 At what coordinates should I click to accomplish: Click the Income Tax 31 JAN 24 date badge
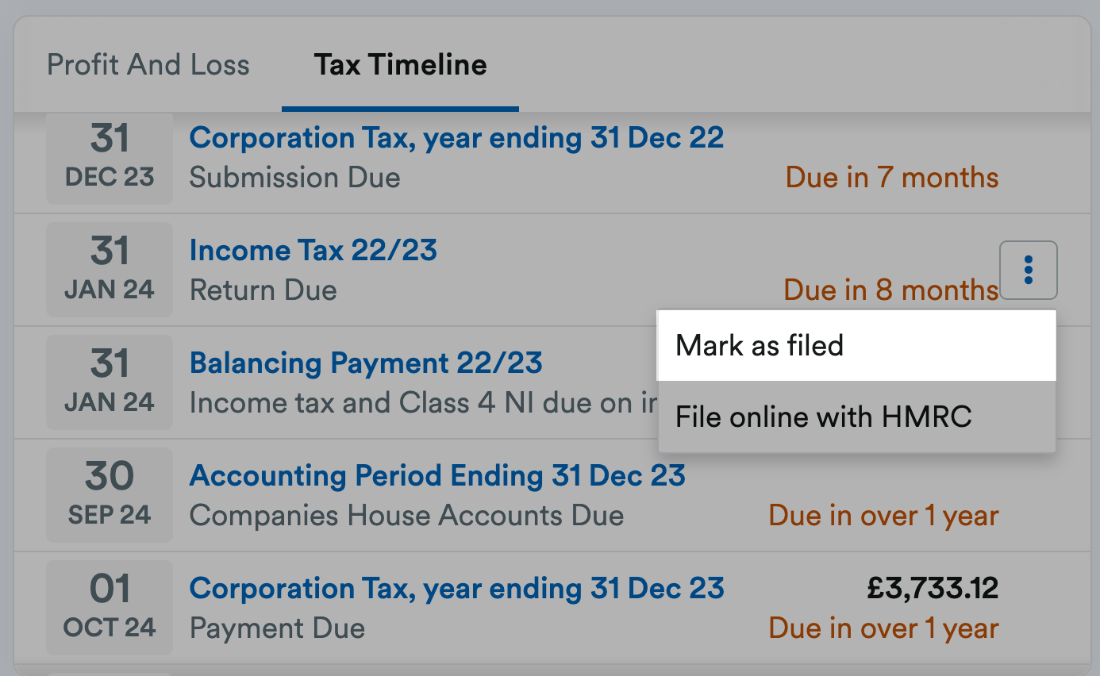110,270
